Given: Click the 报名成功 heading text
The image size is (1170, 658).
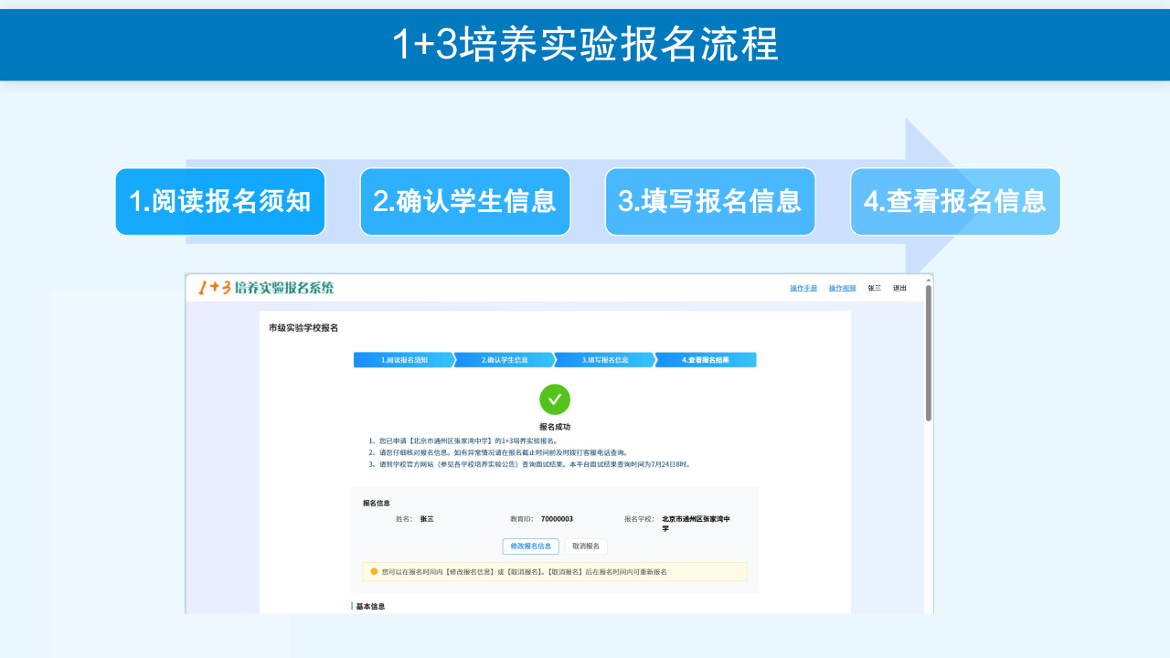Looking at the screenshot, I should (x=555, y=427).
